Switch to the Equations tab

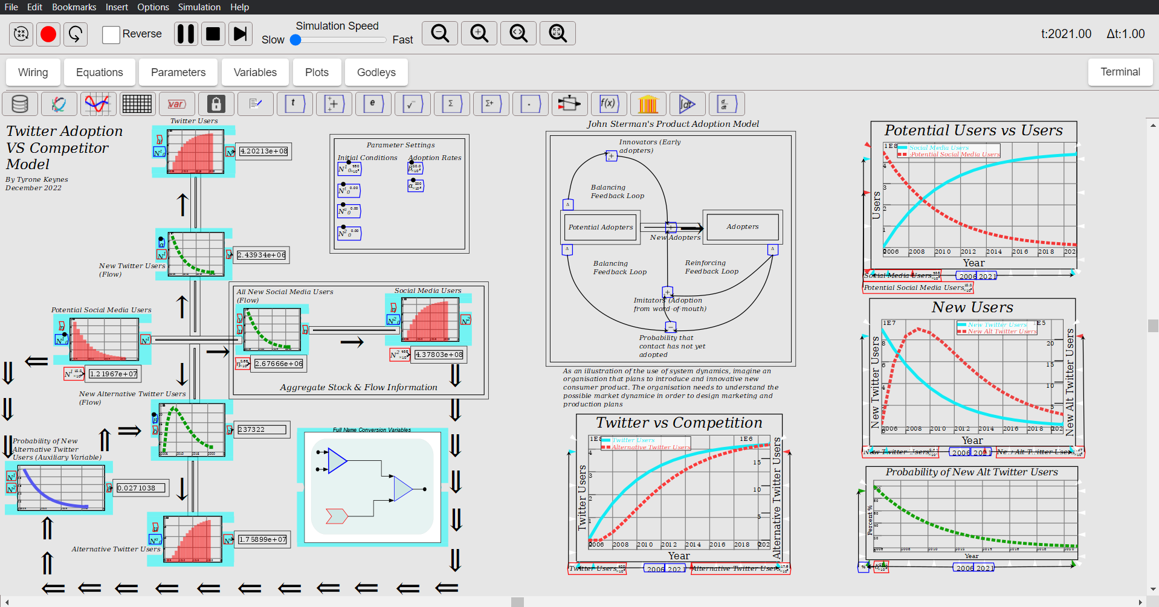click(x=99, y=72)
